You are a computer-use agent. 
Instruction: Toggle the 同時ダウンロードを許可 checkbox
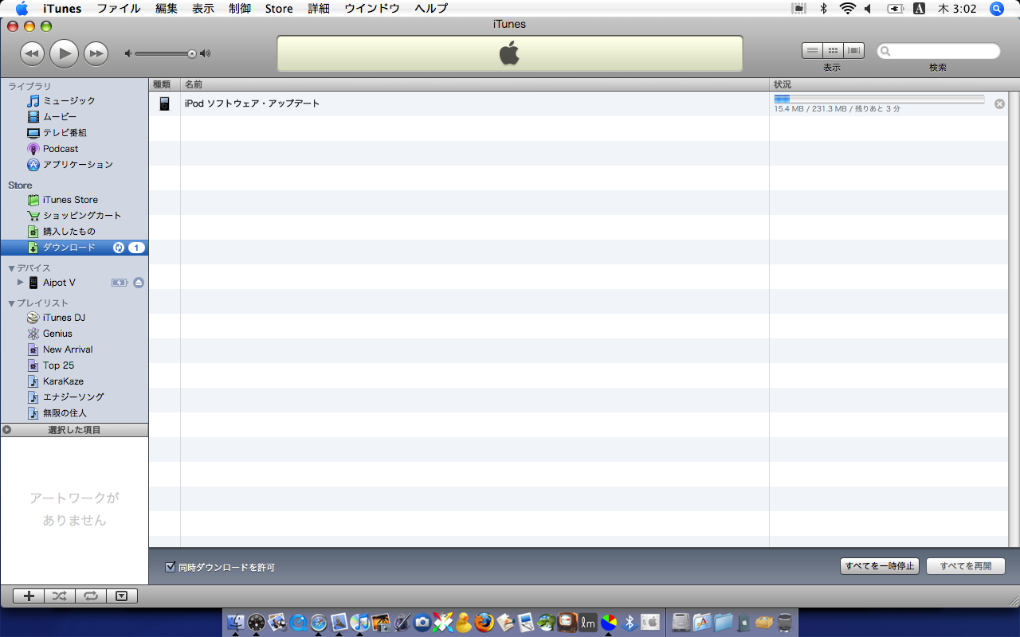point(170,567)
